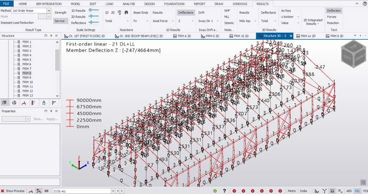Open the ANALYSE ribbon tab
Viewport: 368px width, 194px height.
pos(129,4)
